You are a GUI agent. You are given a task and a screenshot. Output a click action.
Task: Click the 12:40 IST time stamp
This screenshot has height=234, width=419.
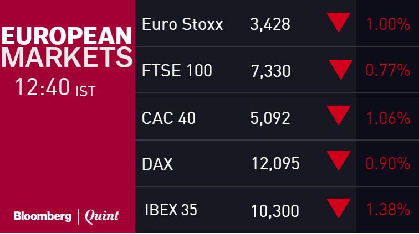pos(55,88)
